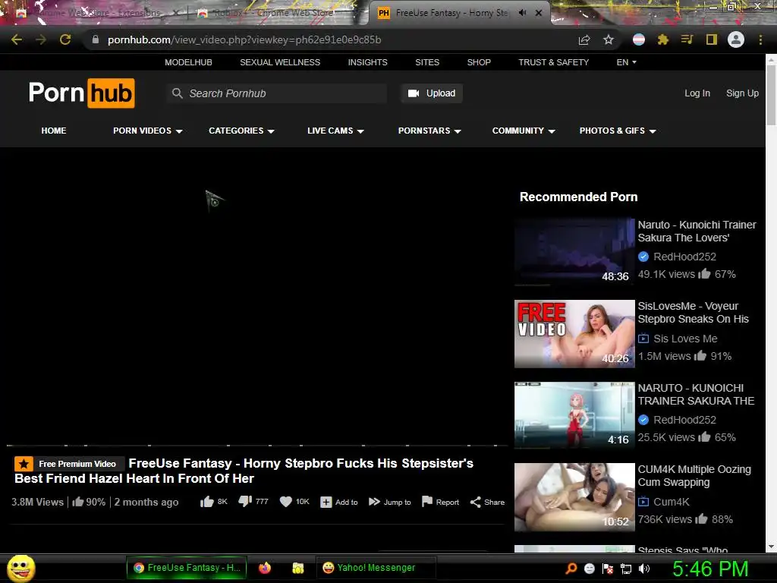
Task: Click the Upload button
Action: (432, 93)
